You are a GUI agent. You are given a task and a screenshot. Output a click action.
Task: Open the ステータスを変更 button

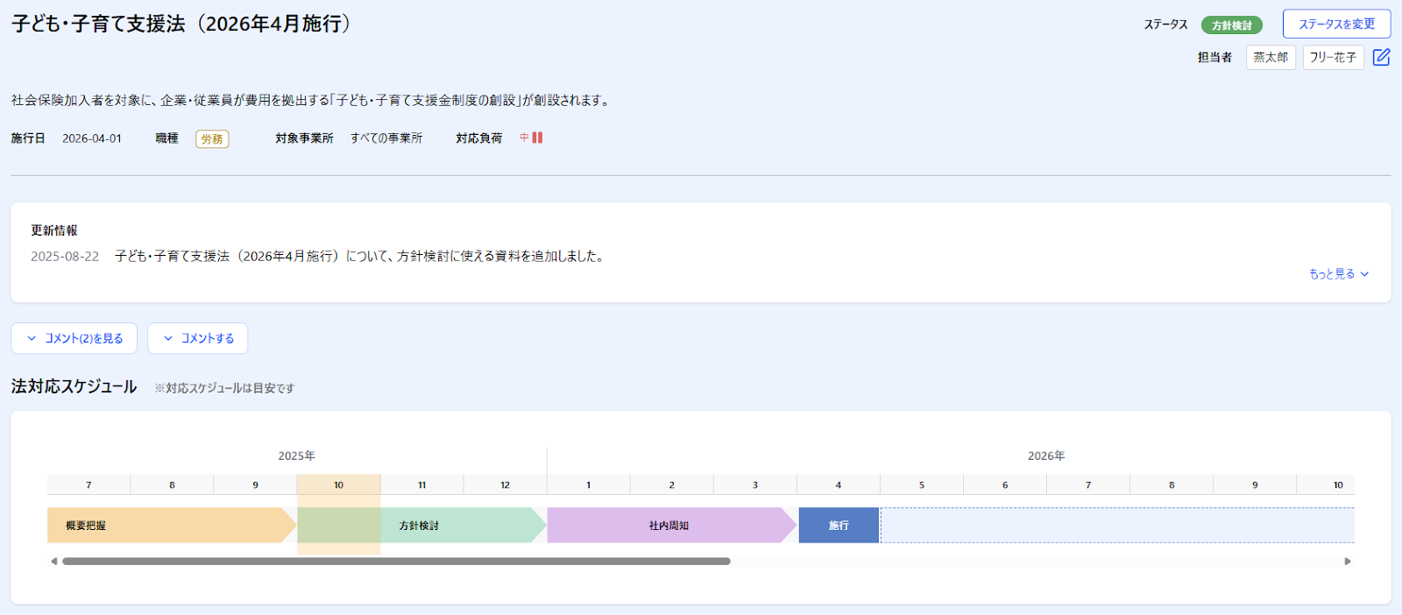(1336, 25)
